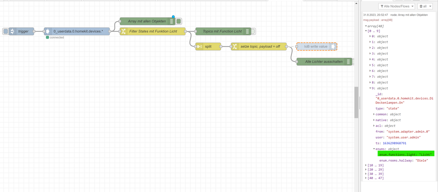Screen dimensions: 438x192
Task: Expand the common: object property
Action: click(374, 114)
